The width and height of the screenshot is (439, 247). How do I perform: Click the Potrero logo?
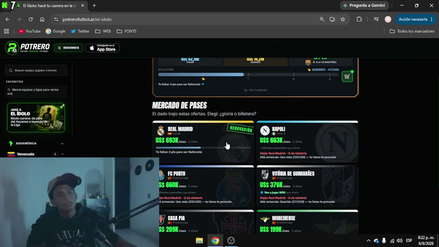[28, 48]
